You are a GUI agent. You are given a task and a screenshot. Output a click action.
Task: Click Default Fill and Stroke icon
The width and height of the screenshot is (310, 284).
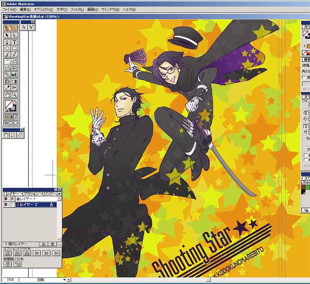pos(6,110)
